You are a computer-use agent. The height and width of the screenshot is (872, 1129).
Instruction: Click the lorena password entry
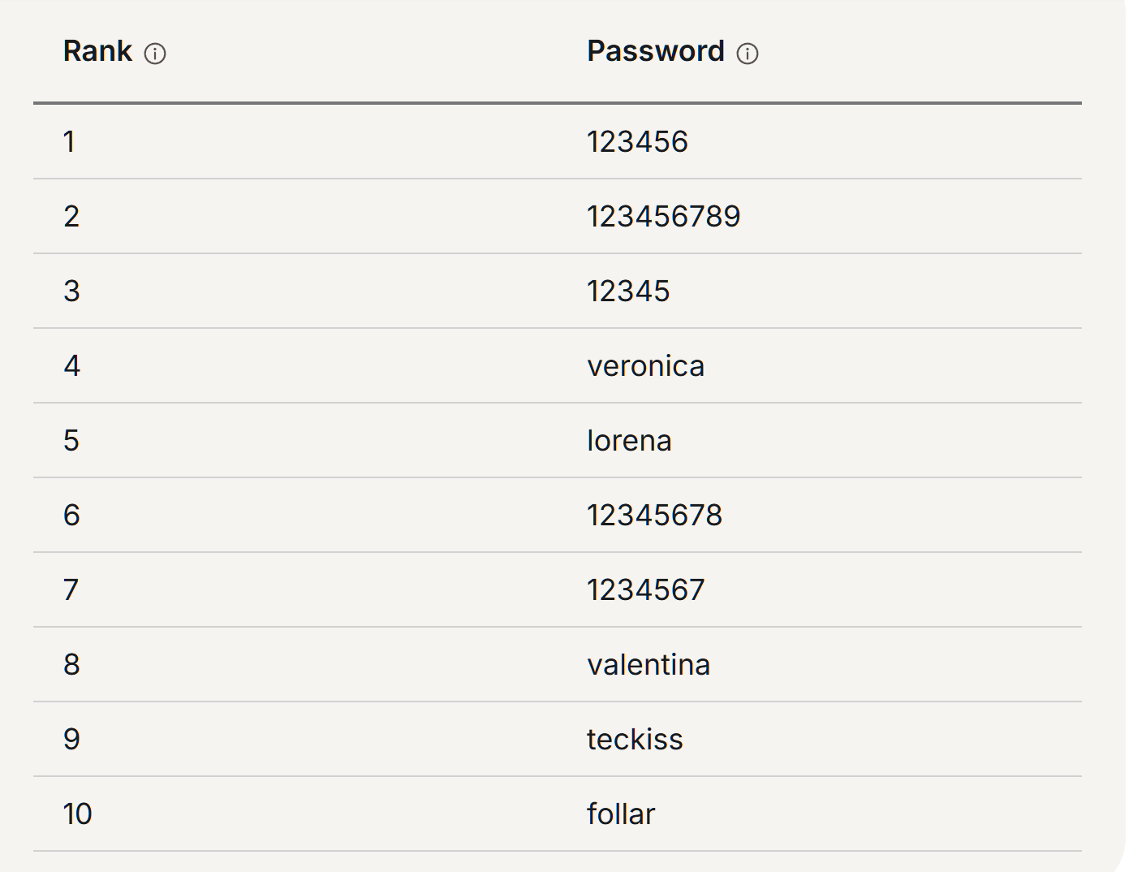pos(629,441)
